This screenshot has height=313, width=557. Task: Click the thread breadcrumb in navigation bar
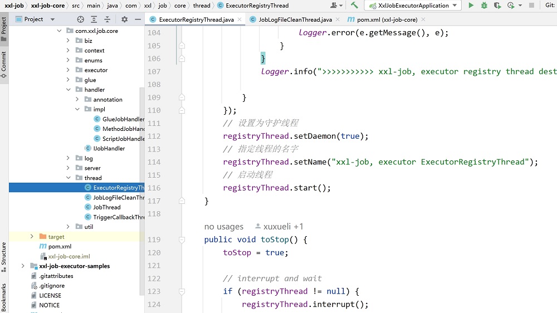(202, 6)
